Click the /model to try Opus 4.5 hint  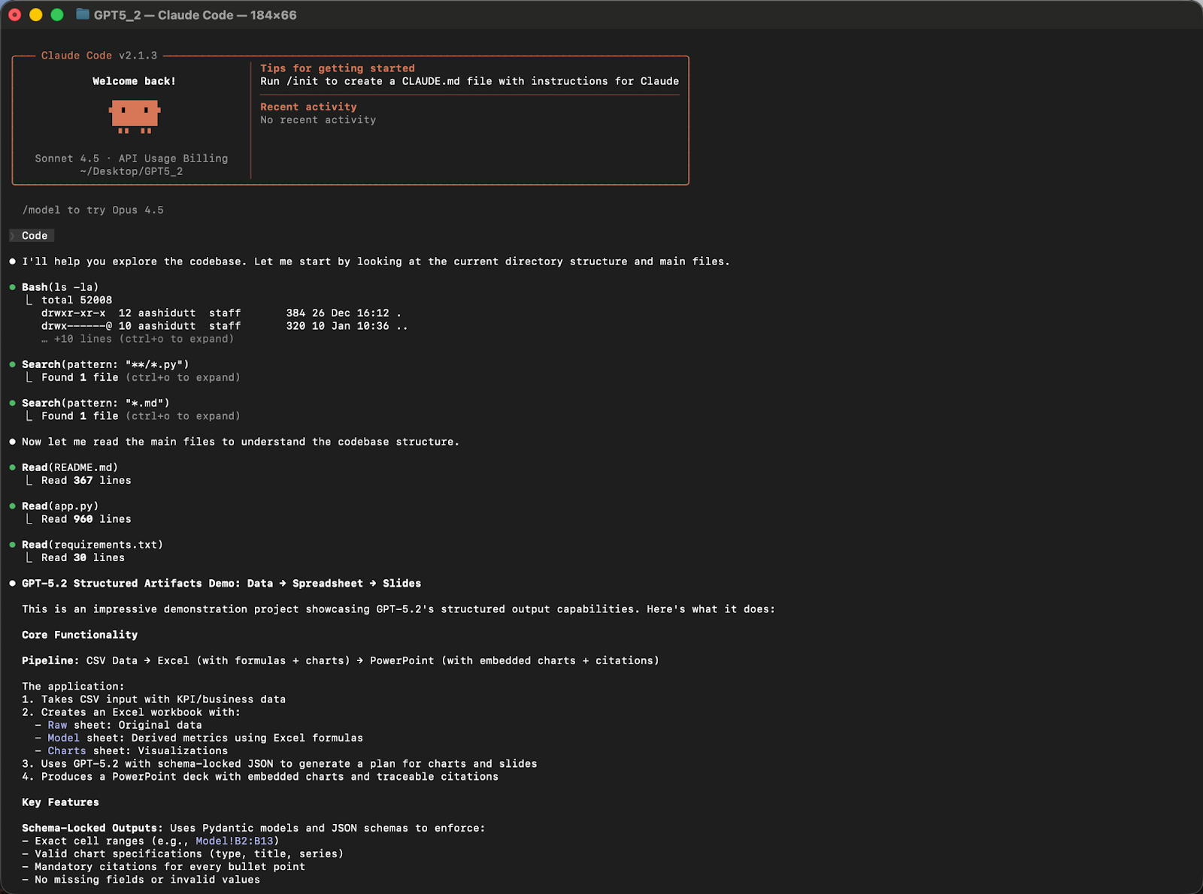click(x=92, y=210)
